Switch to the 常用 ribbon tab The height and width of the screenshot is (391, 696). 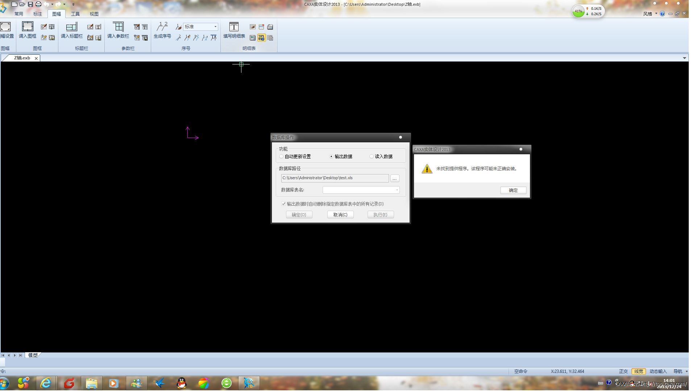(19, 14)
